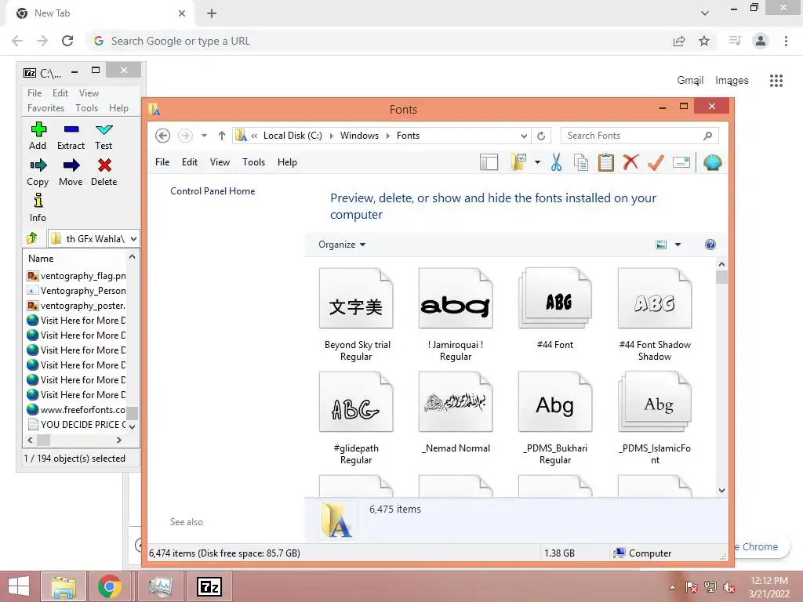
Task: Click the red X delete icon in Fonts toolbar
Action: pos(630,162)
